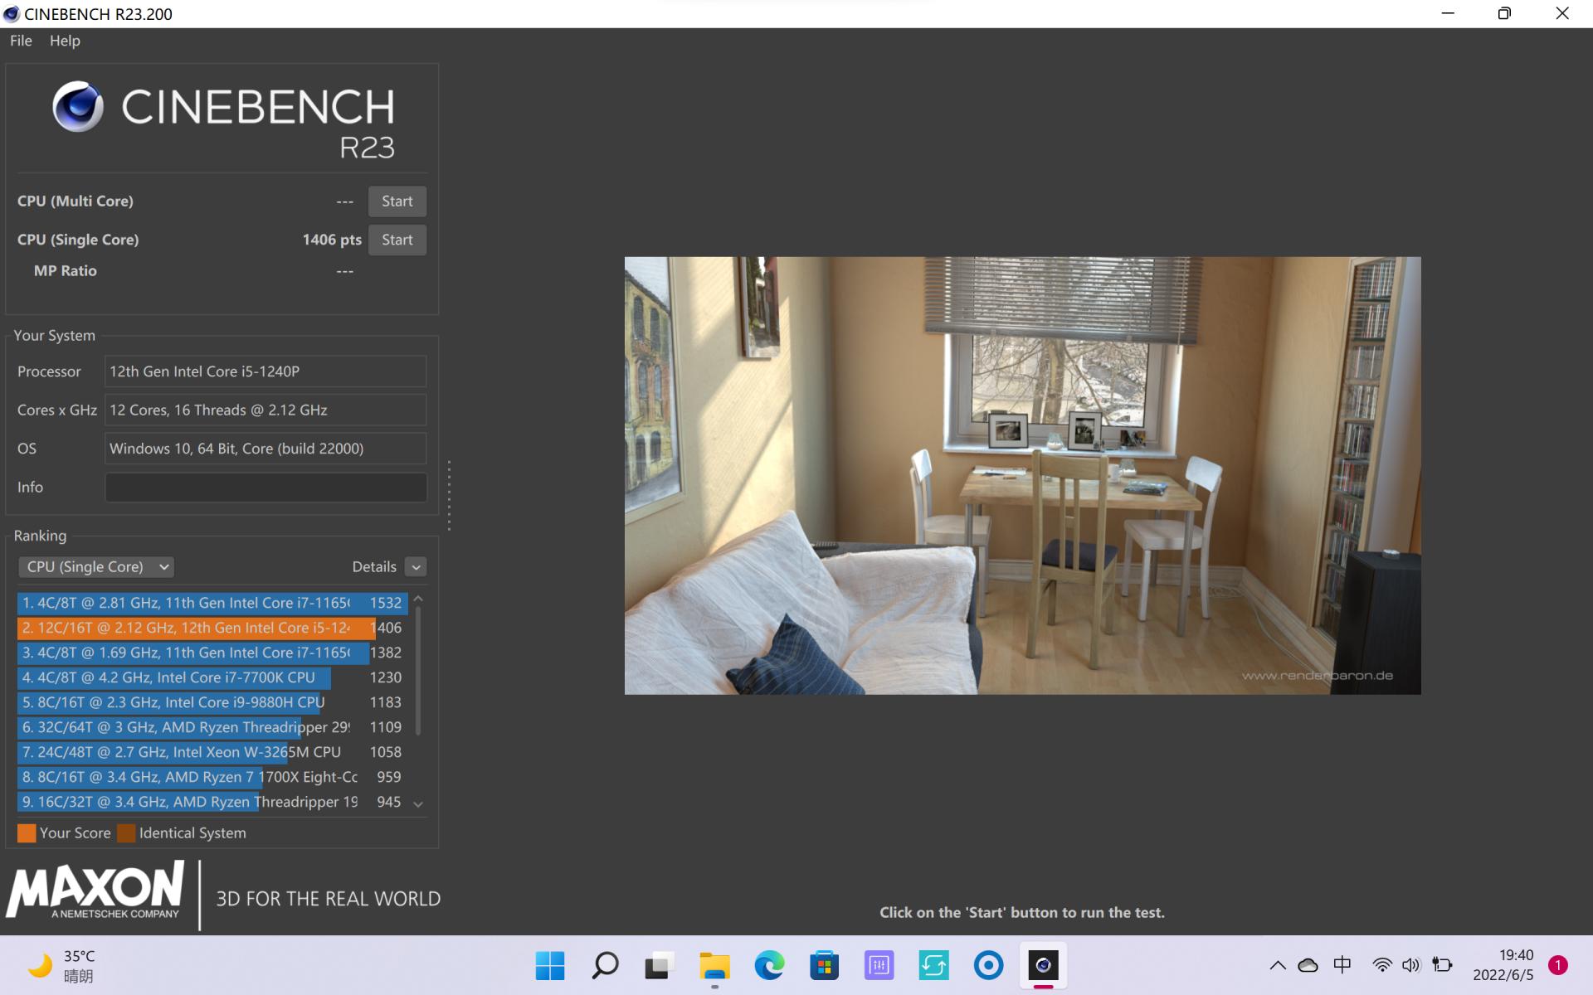Screen dimensions: 1593x995
Task: Open the taskbar Search icon
Action: 605,965
